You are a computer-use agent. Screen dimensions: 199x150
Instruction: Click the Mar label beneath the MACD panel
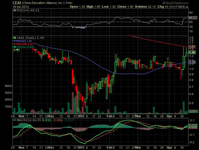click(138, 147)
